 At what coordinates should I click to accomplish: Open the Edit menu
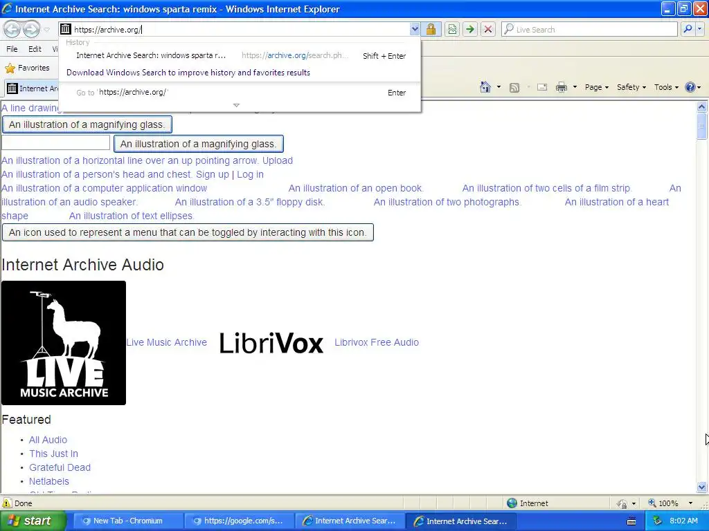tap(35, 49)
